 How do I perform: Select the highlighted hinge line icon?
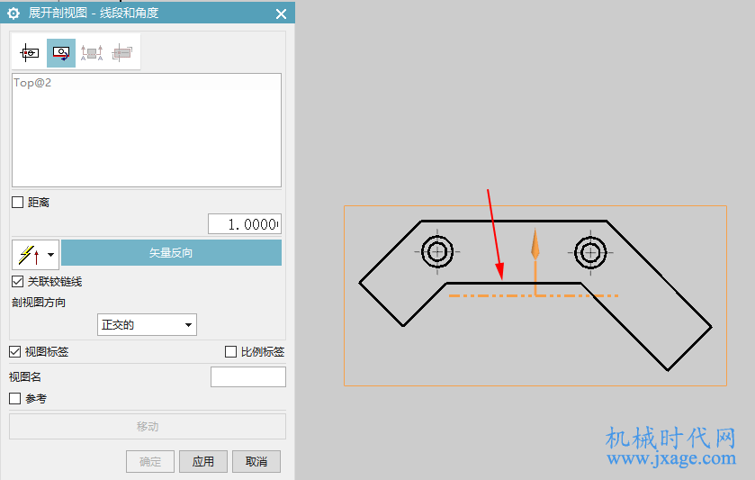pos(61,53)
